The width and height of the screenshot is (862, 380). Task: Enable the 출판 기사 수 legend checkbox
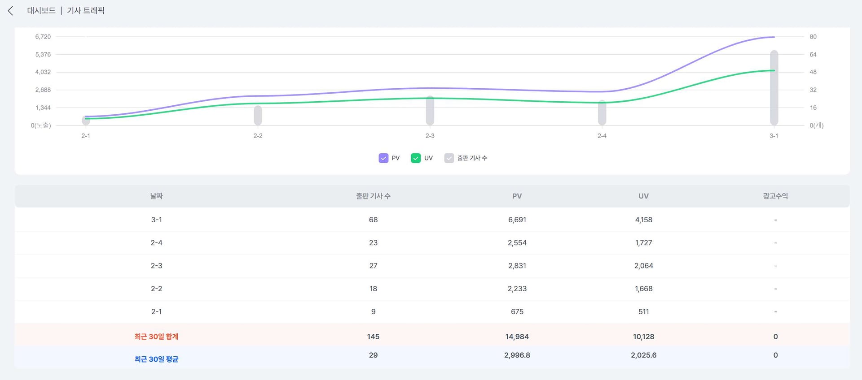coord(449,158)
